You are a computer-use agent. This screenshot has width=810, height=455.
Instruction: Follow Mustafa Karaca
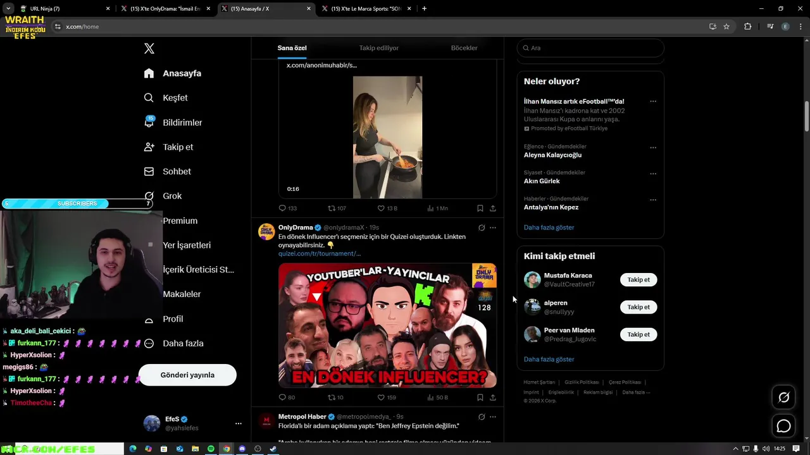pyautogui.click(x=639, y=279)
